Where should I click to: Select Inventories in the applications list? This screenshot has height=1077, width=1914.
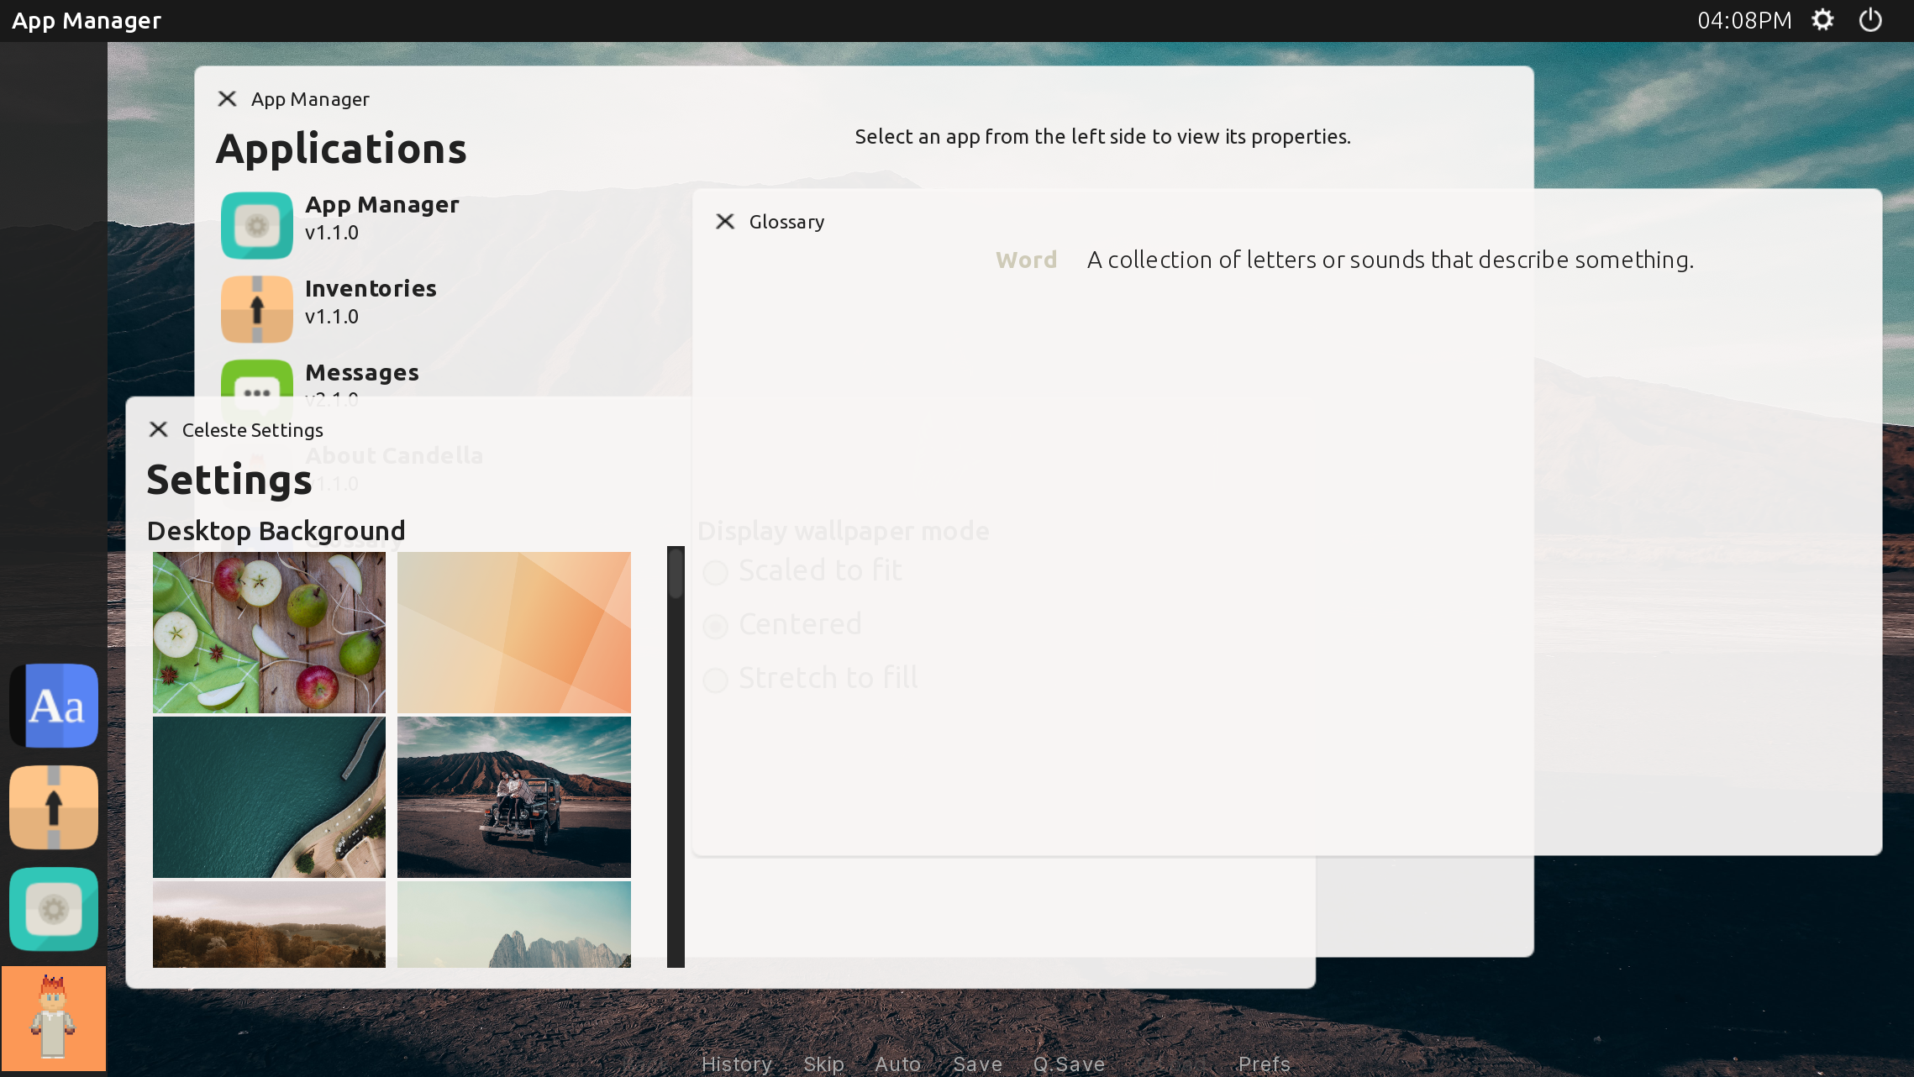371,289
